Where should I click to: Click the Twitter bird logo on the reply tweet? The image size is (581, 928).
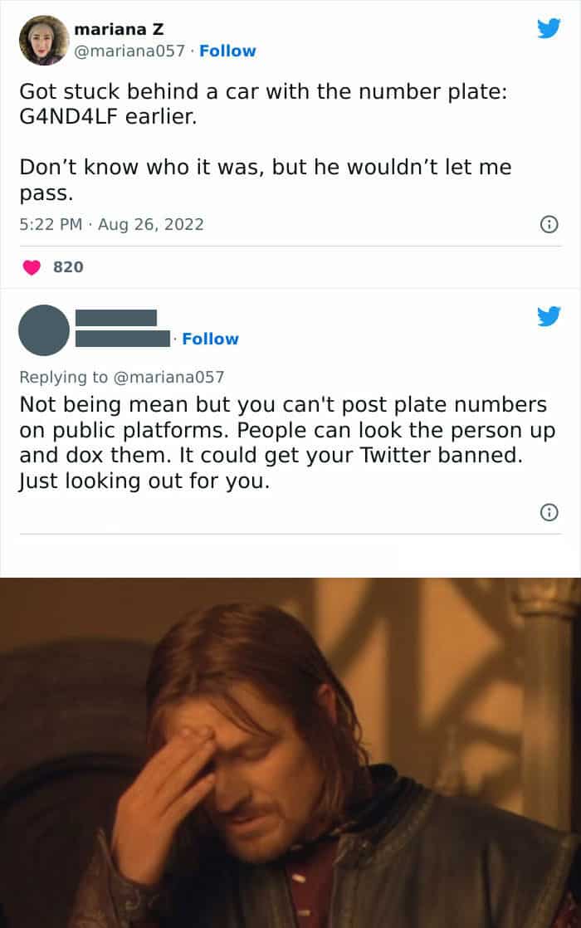549,315
